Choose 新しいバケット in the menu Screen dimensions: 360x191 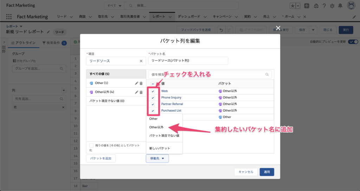point(164,149)
